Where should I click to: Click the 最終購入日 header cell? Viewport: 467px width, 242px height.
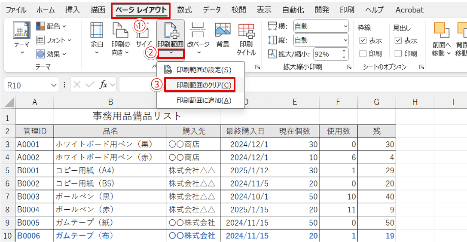click(x=245, y=131)
